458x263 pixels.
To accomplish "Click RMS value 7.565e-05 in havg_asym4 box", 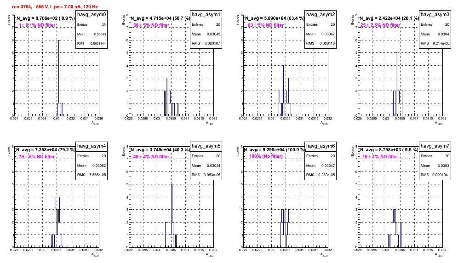I will (x=97, y=175).
